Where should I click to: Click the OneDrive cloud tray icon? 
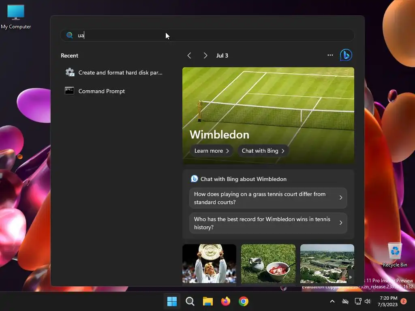coord(345,301)
